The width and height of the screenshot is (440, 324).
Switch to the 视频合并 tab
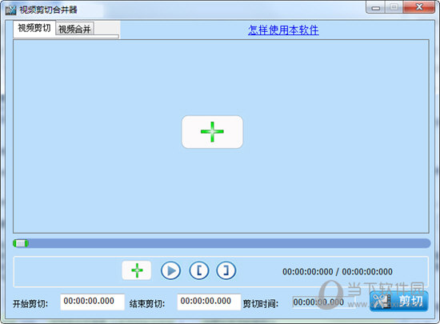[74, 29]
